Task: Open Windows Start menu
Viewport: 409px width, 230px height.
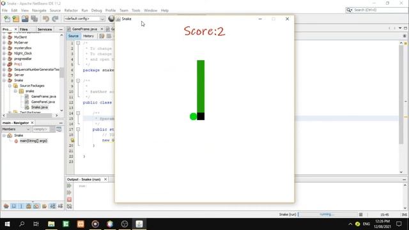Action: coord(7,224)
